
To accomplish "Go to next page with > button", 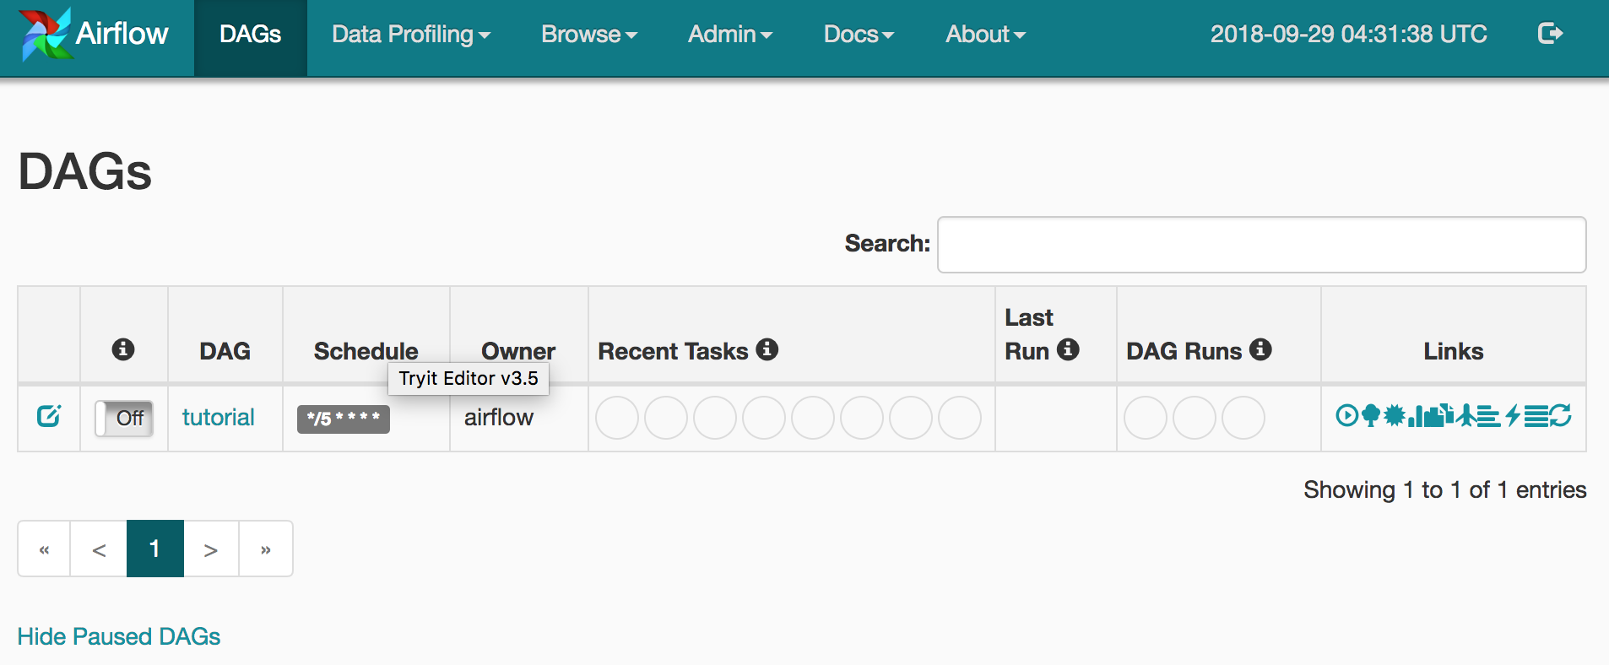I will coord(211,549).
